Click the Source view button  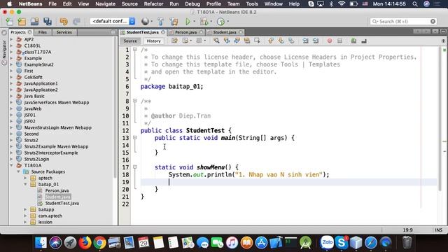coord(130,41)
